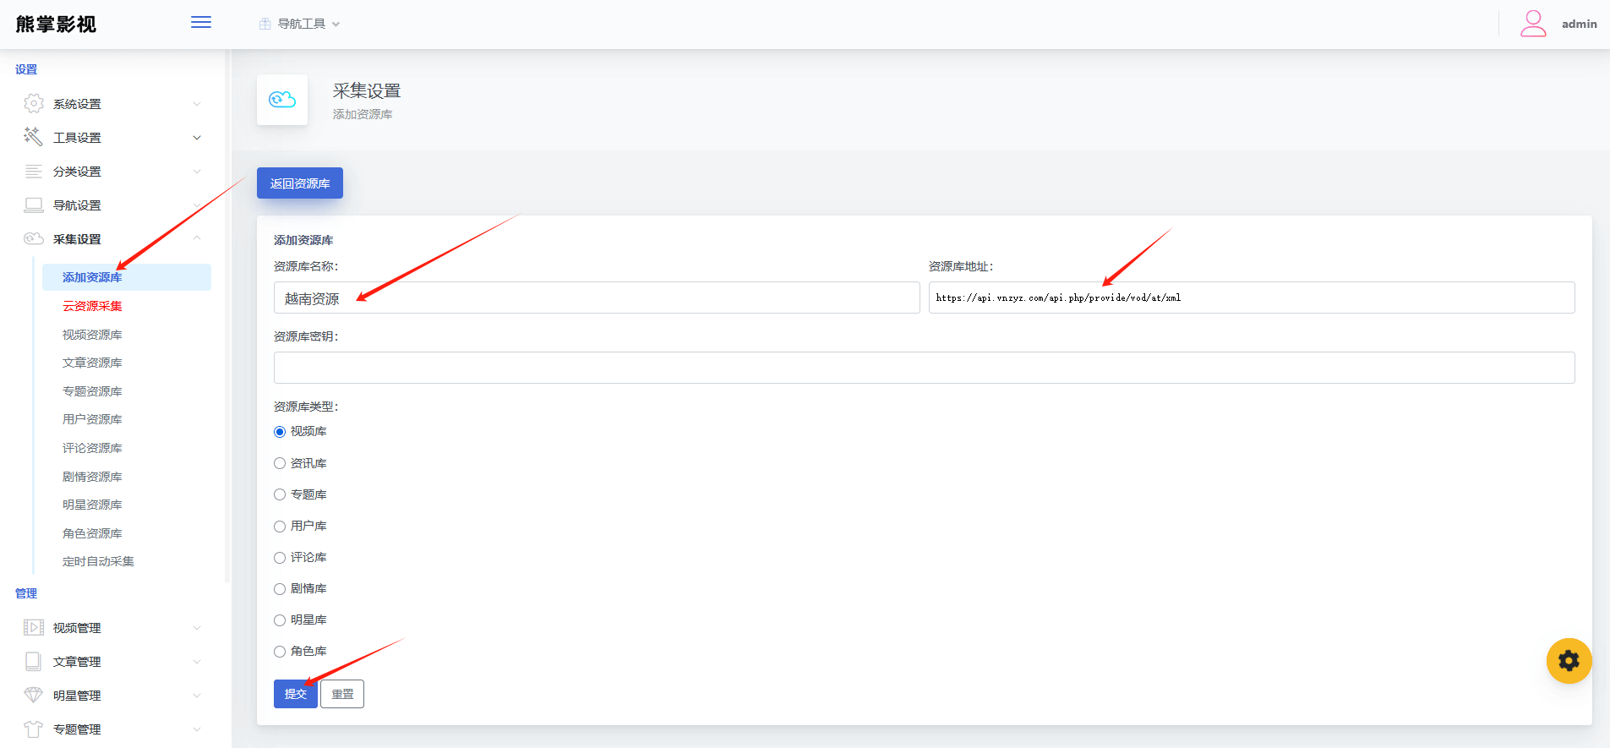Click the 工具设置 magic wand icon
The height and width of the screenshot is (748, 1610).
pos(34,137)
